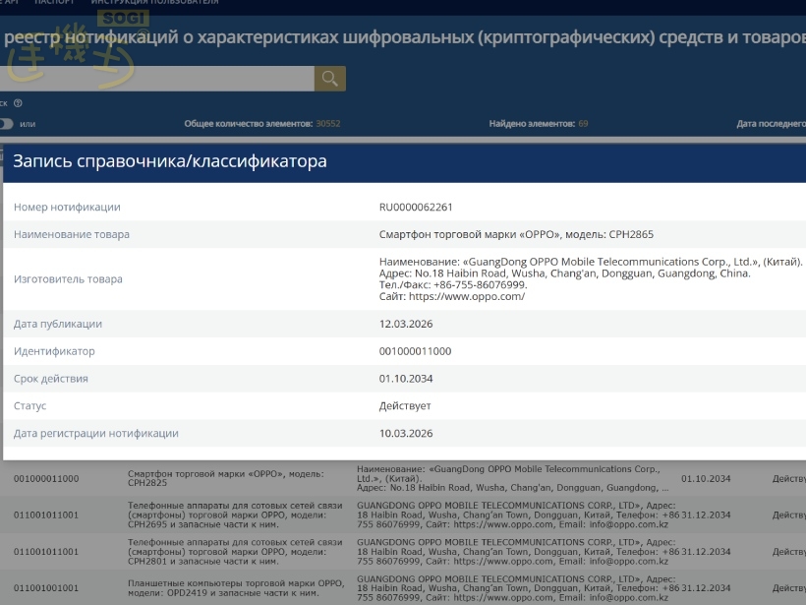Click the 'Срок действия' label

pyautogui.click(x=50, y=379)
